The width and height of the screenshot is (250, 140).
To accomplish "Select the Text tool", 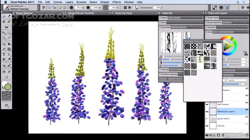I will pos(4,54).
